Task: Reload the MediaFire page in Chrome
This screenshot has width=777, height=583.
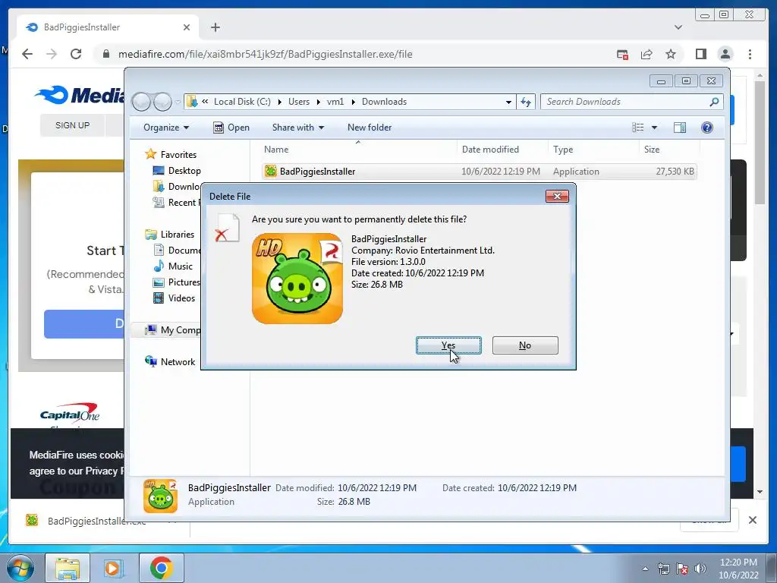Action: (x=76, y=54)
